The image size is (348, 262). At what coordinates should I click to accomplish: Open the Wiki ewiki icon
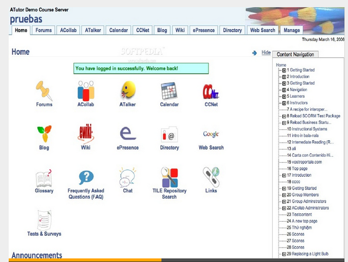86,134
